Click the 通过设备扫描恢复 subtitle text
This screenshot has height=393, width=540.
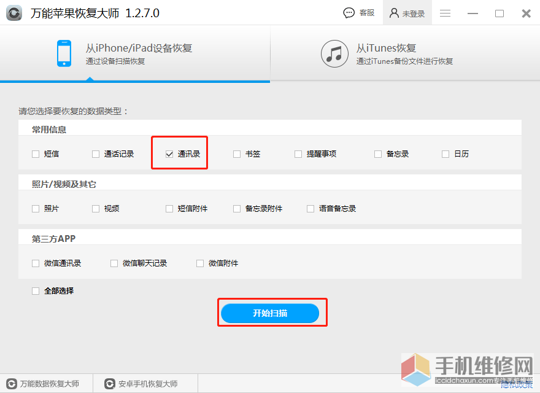115,61
